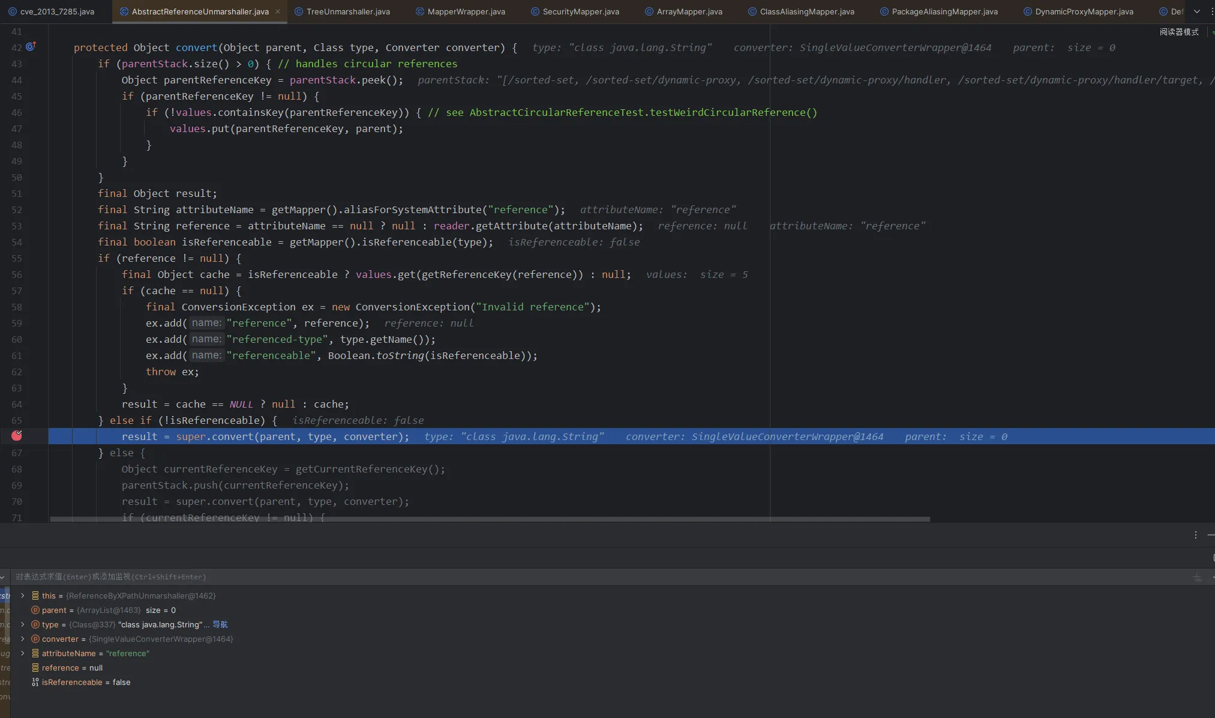Switch to the SecurityMapper.java tab
1215x718 pixels.
[x=580, y=11]
